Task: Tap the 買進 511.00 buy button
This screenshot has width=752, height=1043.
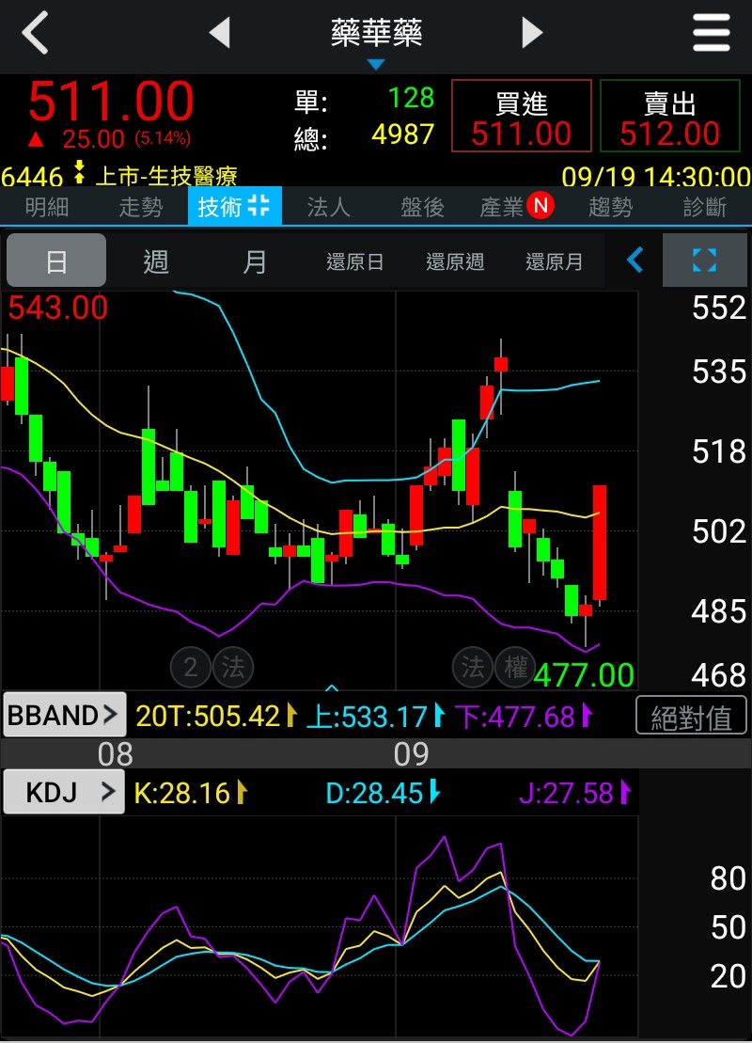Action: tap(522, 116)
